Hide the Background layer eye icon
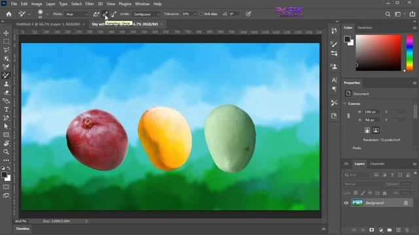Screen dimensions: 419x235 click(x=346, y=203)
